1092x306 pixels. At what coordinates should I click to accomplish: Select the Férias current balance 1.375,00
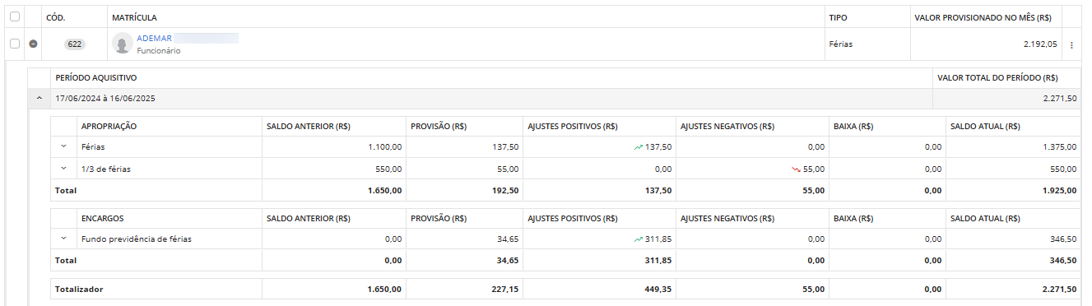(x=1059, y=147)
